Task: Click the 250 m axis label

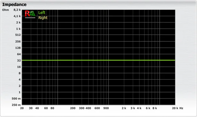Action: [x=16, y=105]
